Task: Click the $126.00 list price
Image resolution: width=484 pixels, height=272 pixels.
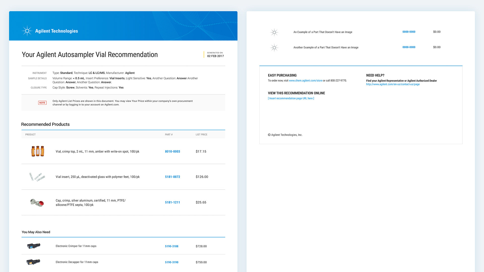Action: coord(202,177)
